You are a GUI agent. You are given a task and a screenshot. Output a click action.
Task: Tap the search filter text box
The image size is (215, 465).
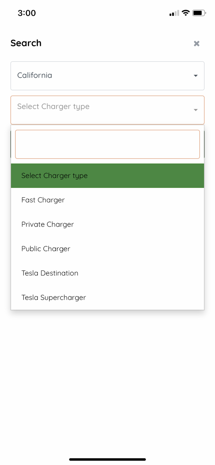[107, 144]
